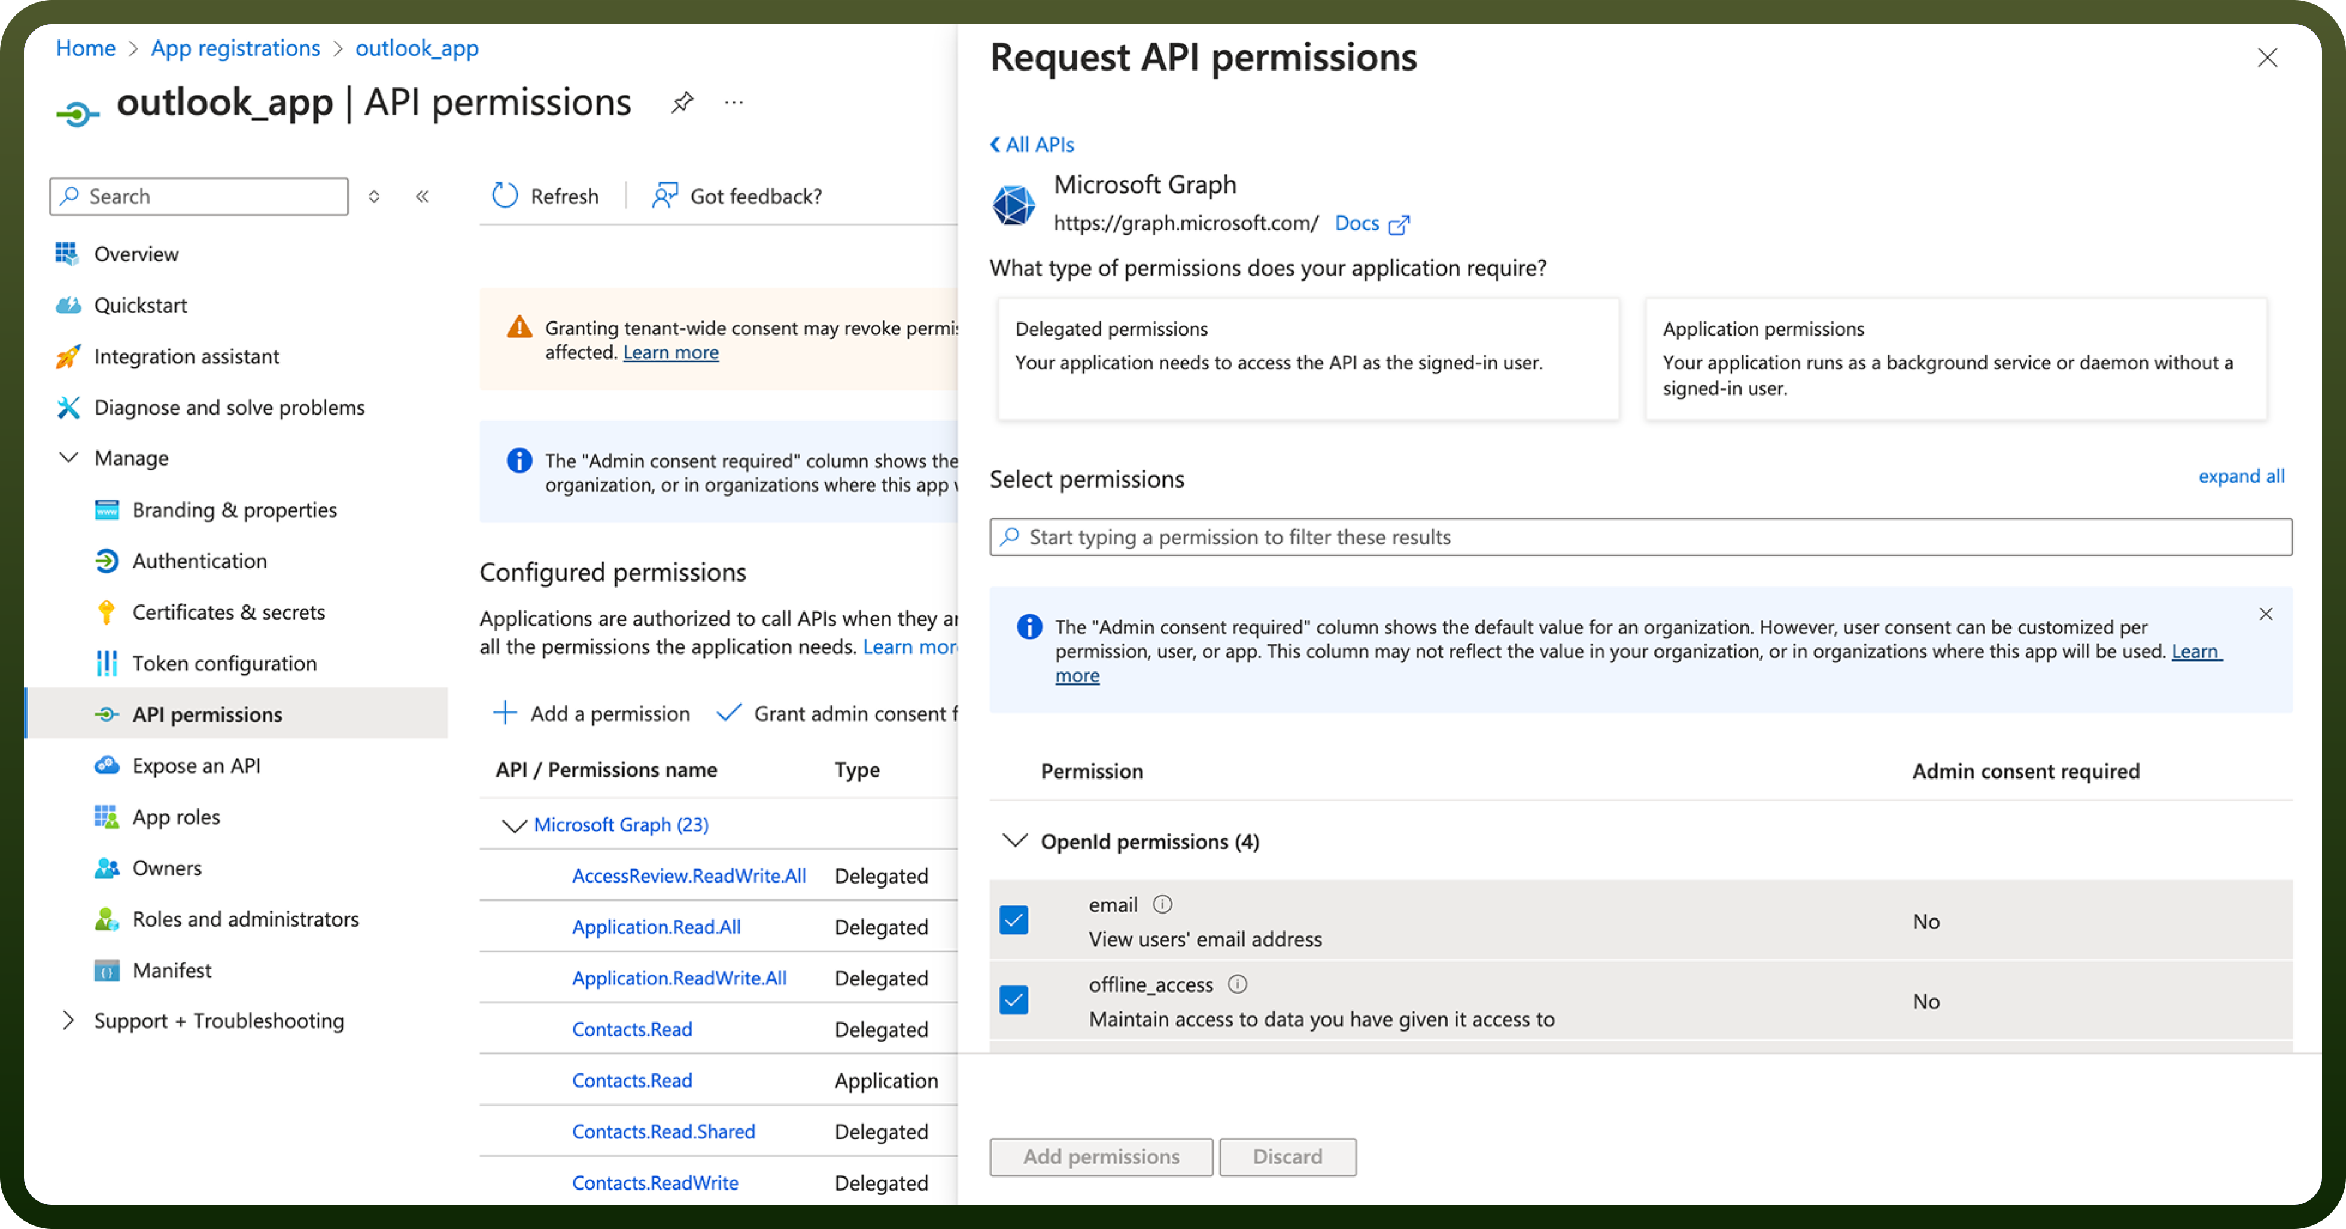Click the Expose an API cloud icon

[x=107, y=765]
